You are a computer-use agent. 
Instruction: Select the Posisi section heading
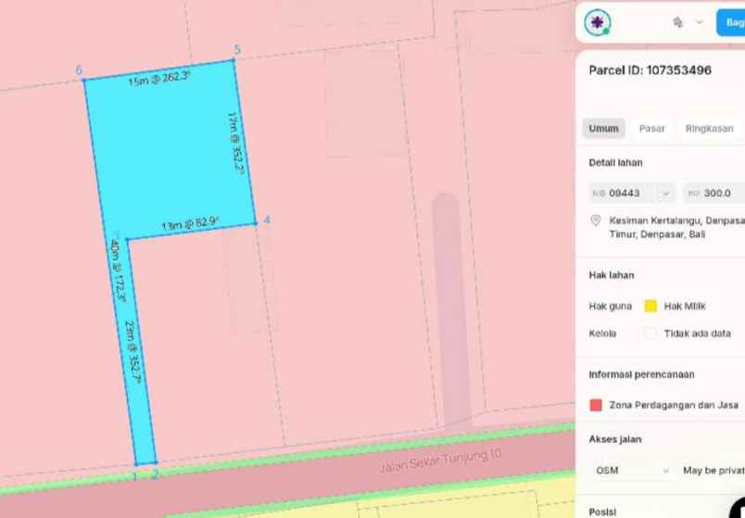[x=602, y=512]
